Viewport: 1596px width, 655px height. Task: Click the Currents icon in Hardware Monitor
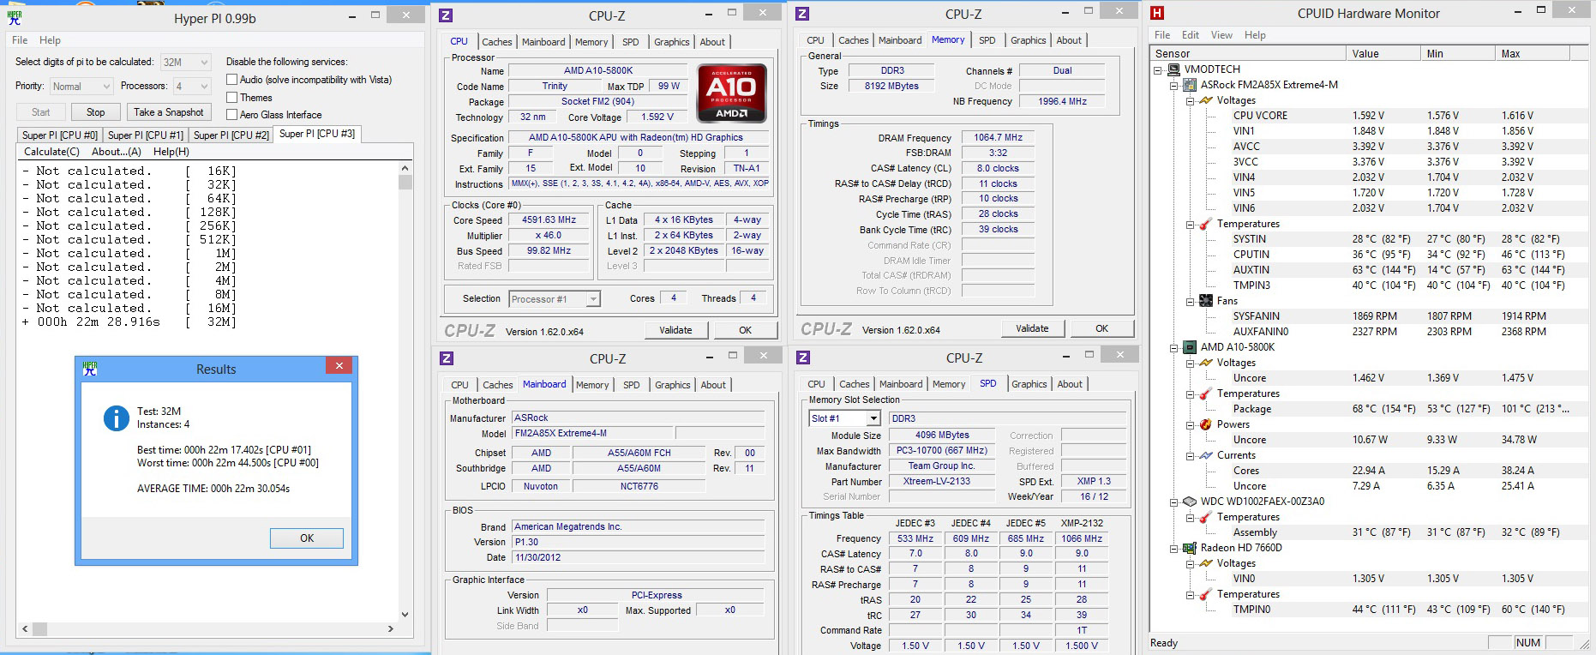tap(1205, 455)
